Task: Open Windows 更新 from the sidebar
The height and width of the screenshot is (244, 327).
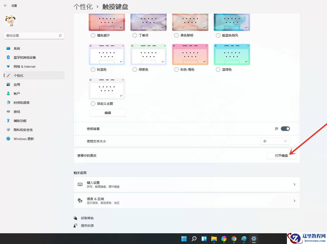Action: 24,139
